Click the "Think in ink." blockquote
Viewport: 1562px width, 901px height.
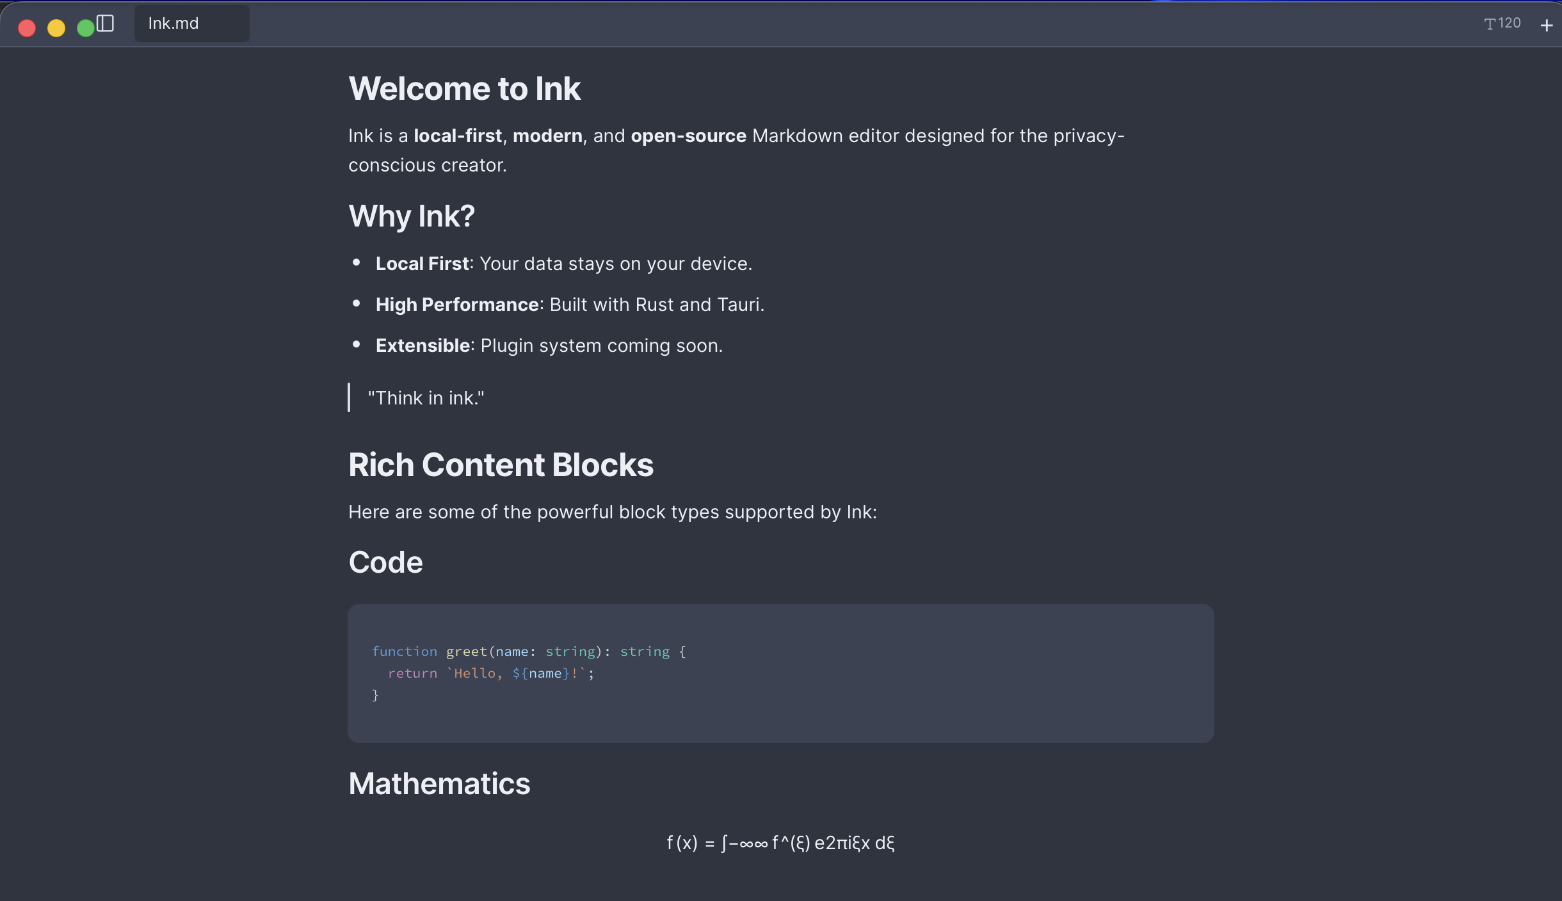coord(426,398)
